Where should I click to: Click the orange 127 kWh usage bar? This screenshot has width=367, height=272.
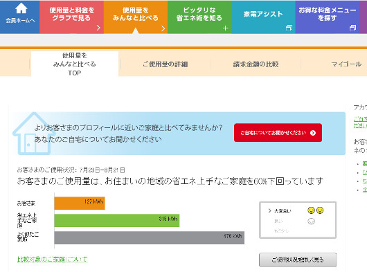(80, 203)
